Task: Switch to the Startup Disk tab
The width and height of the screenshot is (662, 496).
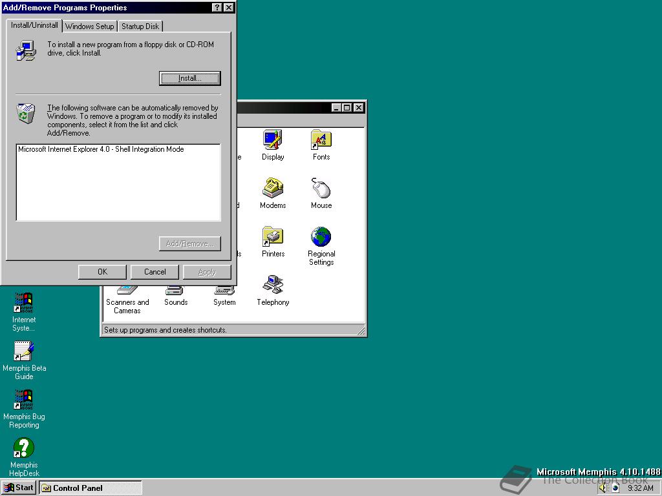Action: pos(140,26)
